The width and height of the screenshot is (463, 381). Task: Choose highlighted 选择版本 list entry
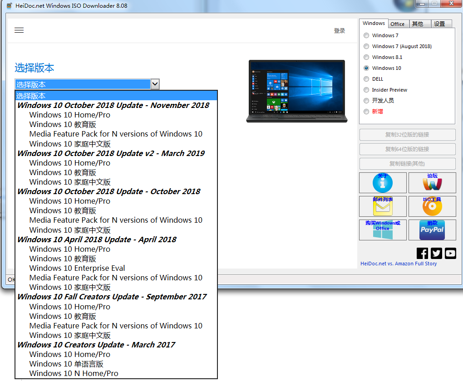click(116, 96)
